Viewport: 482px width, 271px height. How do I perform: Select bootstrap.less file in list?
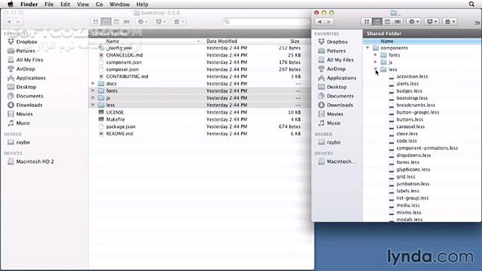pyautogui.click(x=412, y=98)
